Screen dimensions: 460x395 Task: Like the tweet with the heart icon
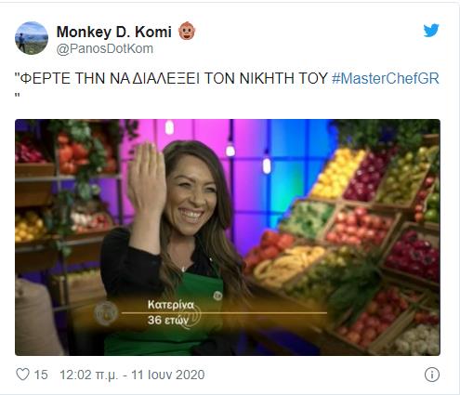point(22,375)
